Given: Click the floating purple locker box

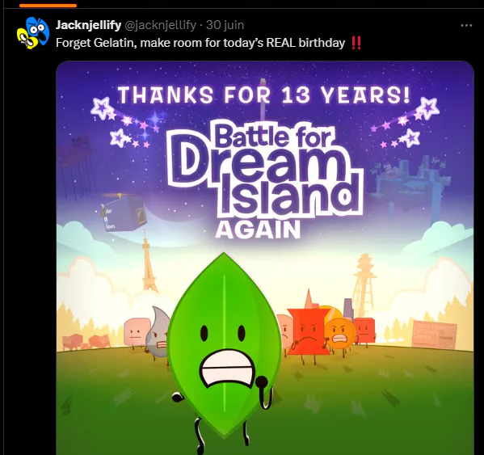Looking at the screenshot, I should click(123, 214).
